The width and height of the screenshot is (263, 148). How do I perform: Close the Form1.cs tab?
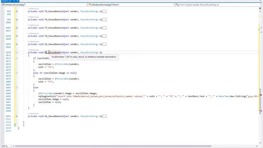point(17,1)
